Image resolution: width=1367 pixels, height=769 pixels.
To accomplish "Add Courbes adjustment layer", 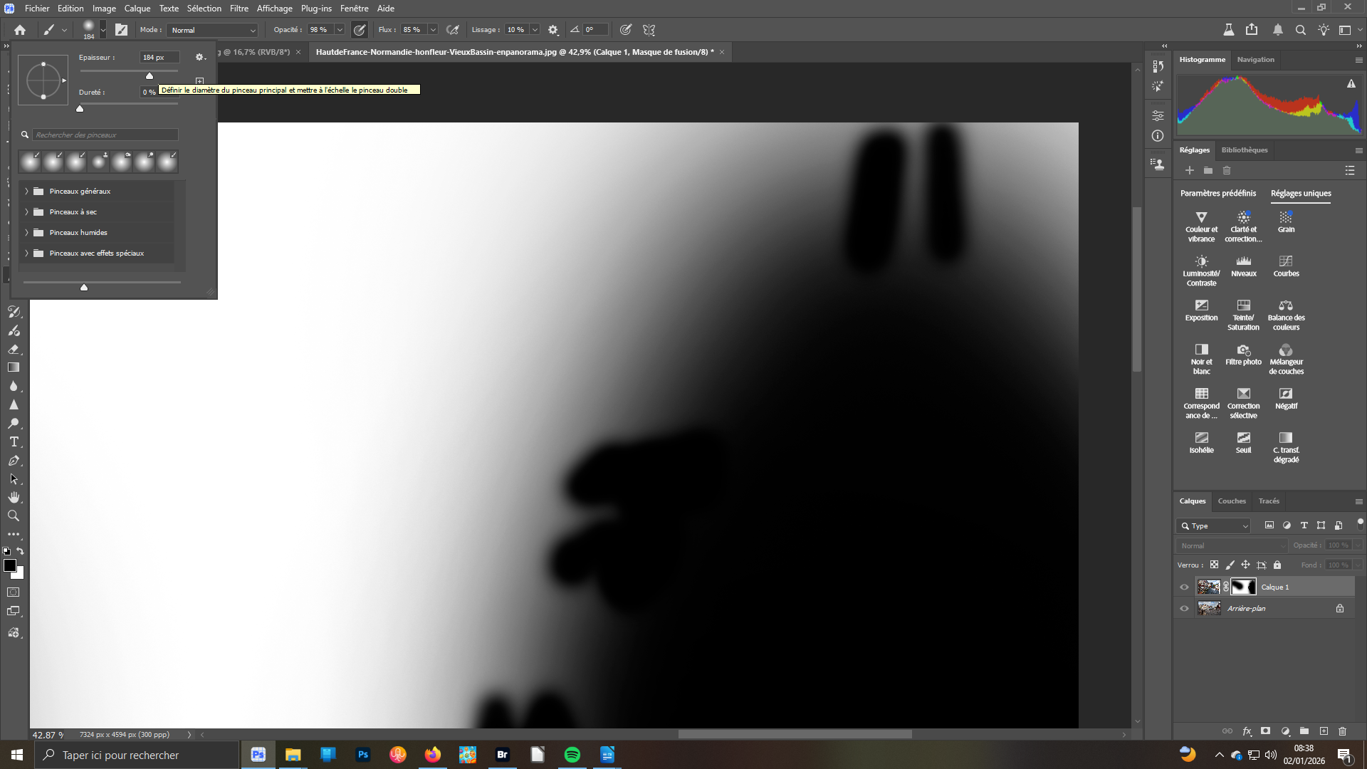I will tap(1286, 266).
